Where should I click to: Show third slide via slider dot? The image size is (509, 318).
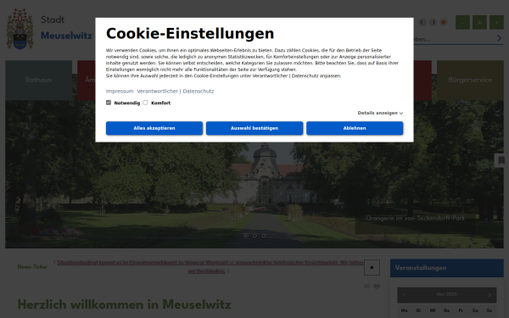pos(264,236)
